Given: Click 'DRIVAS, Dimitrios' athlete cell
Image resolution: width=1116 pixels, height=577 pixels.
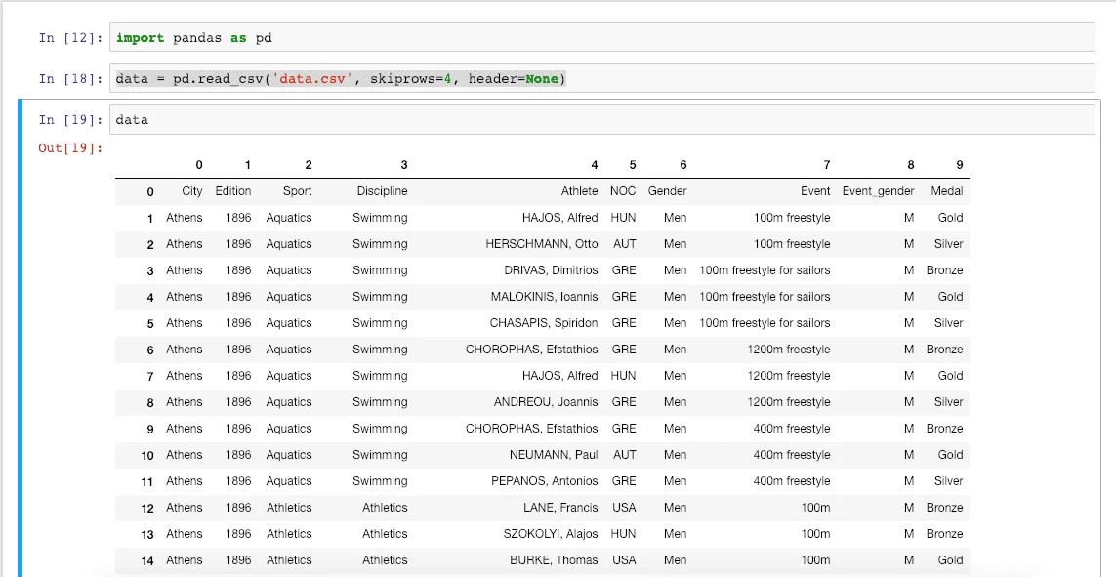Looking at the screenshot, I should pos(551,270).
